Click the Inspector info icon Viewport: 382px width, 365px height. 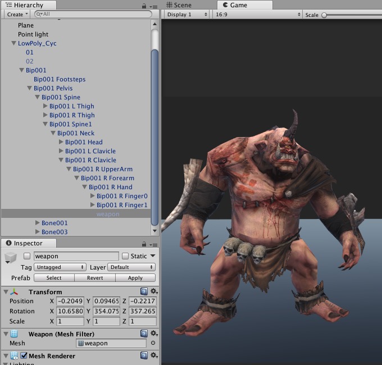click(9, 243)
